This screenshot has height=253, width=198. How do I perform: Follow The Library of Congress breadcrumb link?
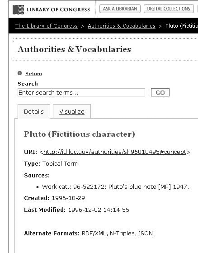[x=47, y=26]
